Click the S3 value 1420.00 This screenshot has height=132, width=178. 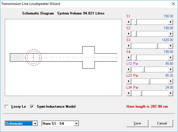coord(168,40)
